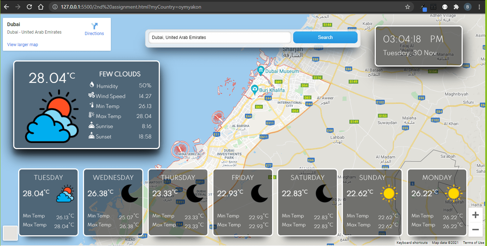This screenshot has height=246, width=487.
Task: Open the map Terms of Use
Action: (473, 243)
